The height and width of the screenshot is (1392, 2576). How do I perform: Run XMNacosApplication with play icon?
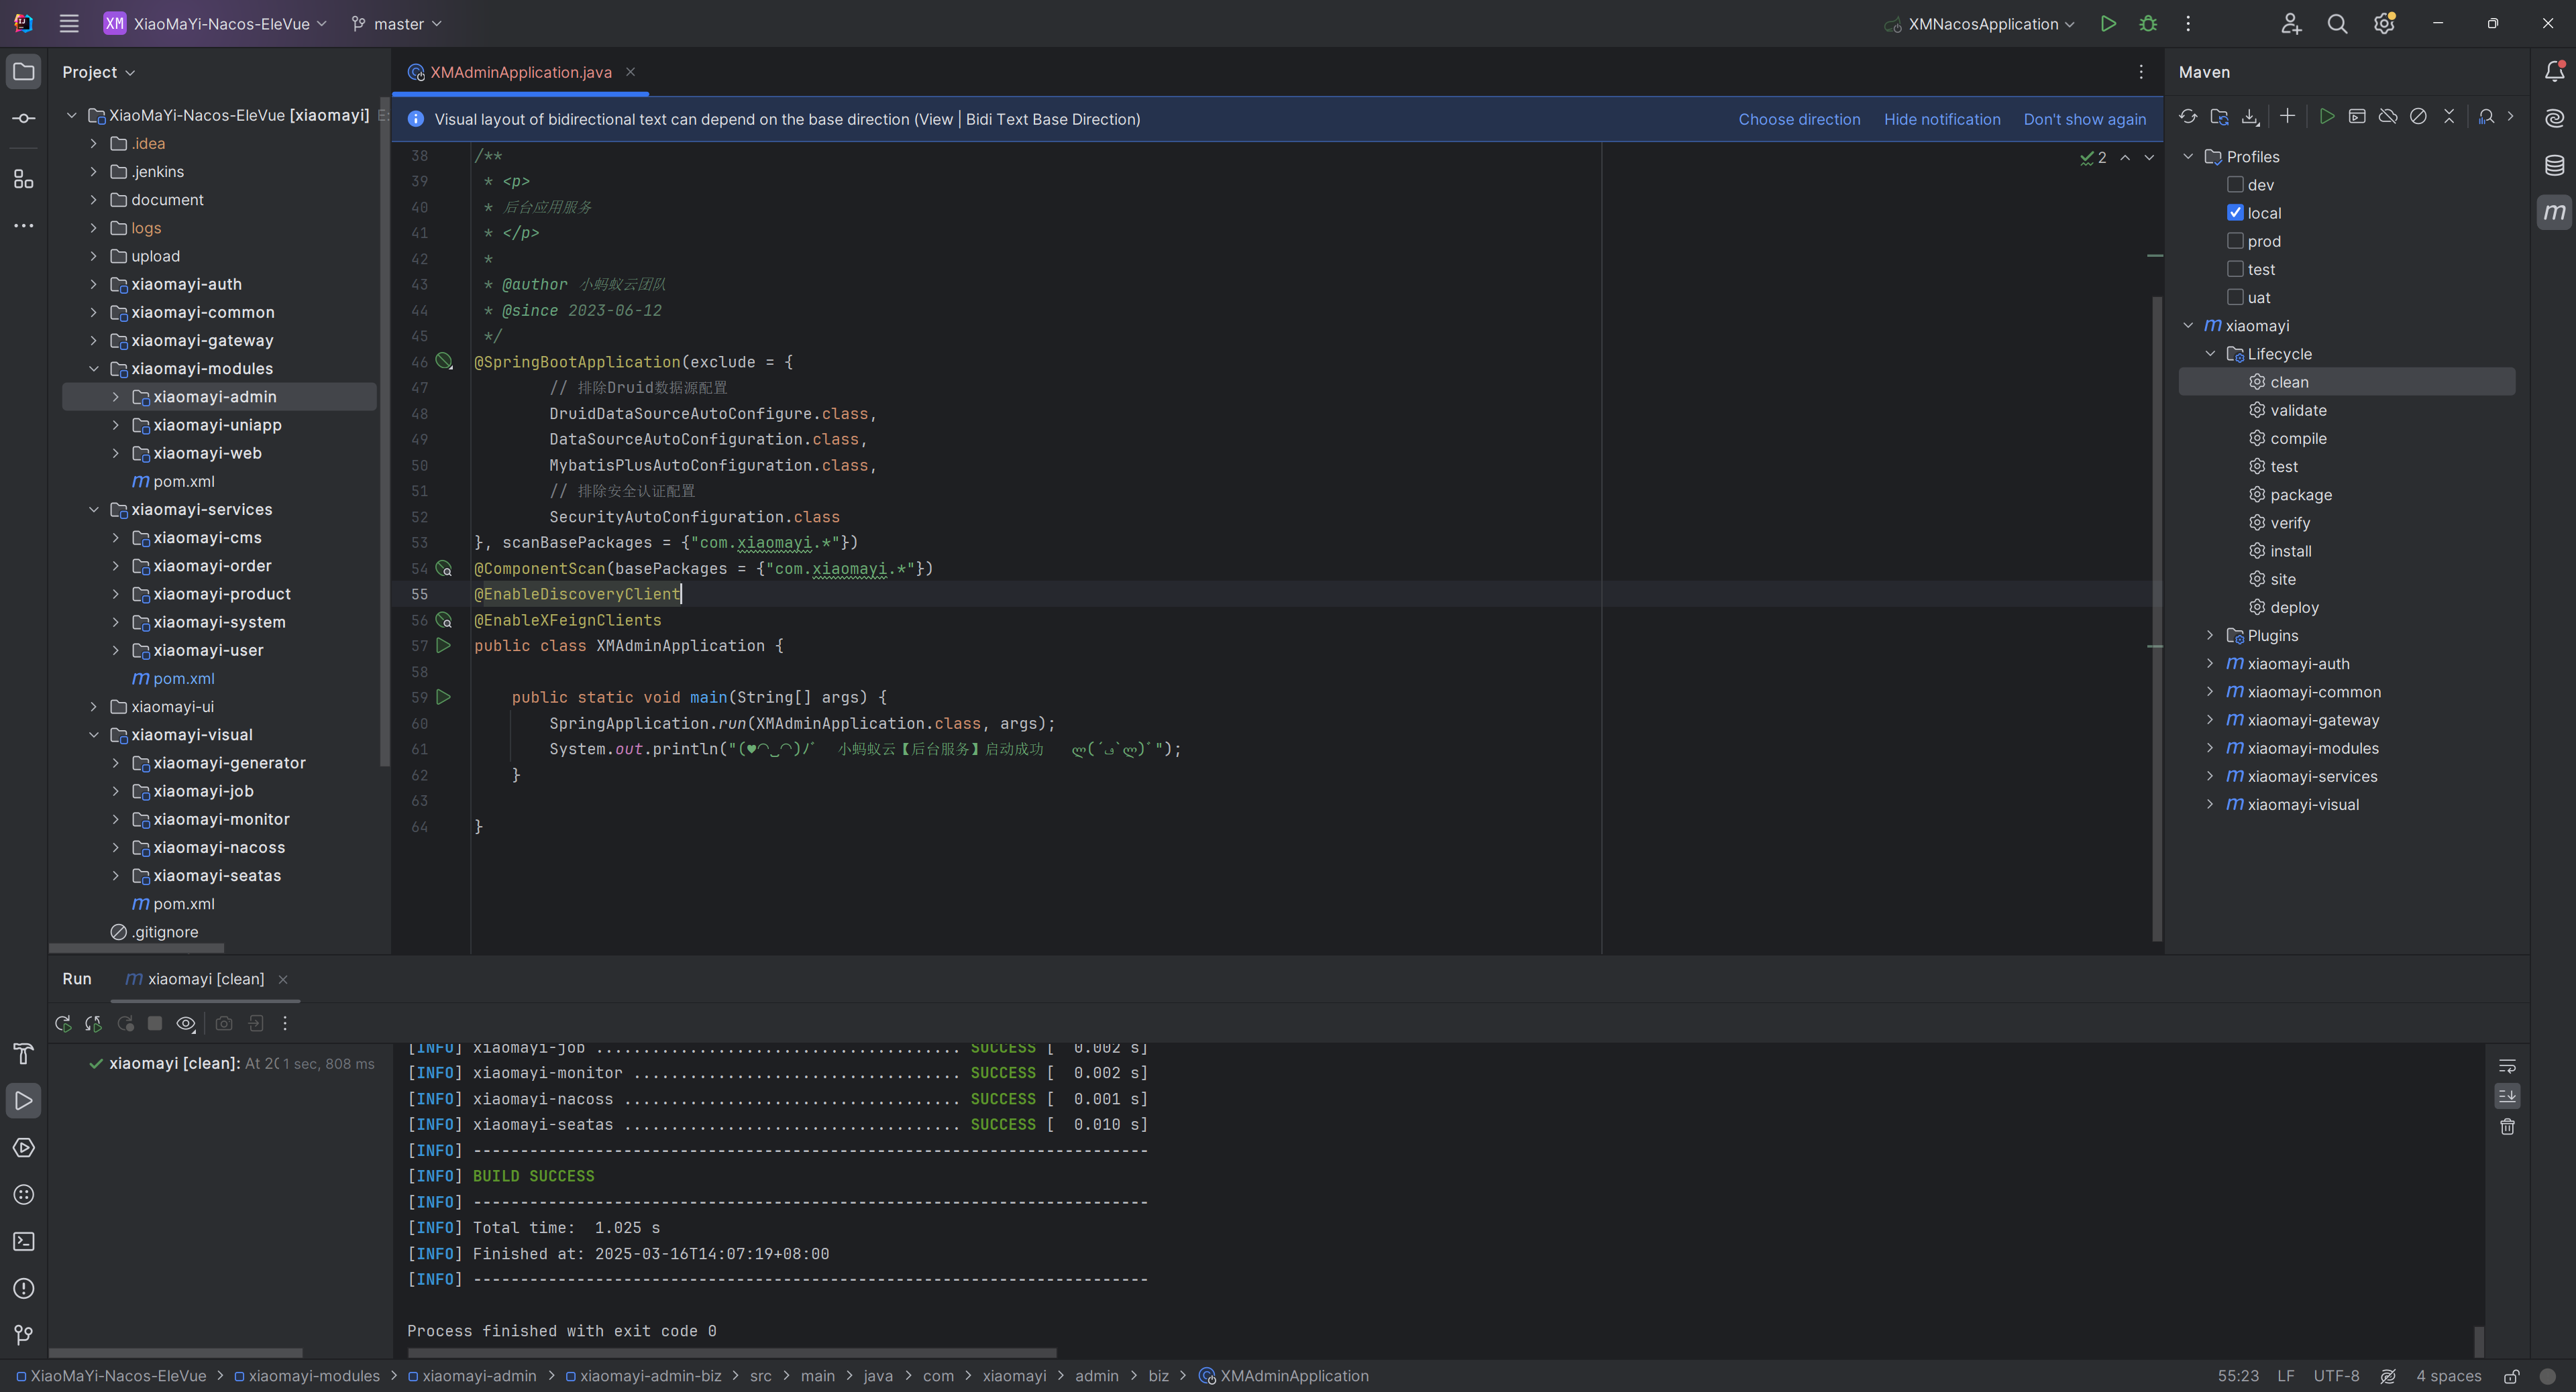2108,24
